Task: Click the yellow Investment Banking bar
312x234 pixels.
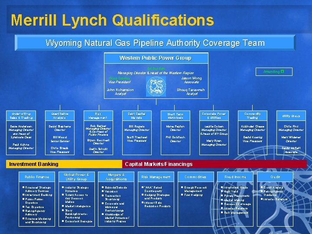Action: 64,164
